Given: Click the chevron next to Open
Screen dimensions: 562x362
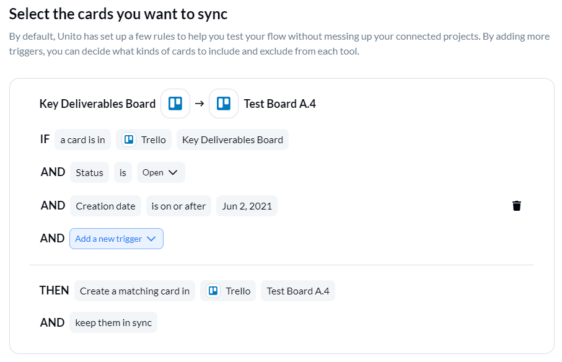Looking at the screenshot, I should (173, 172).
